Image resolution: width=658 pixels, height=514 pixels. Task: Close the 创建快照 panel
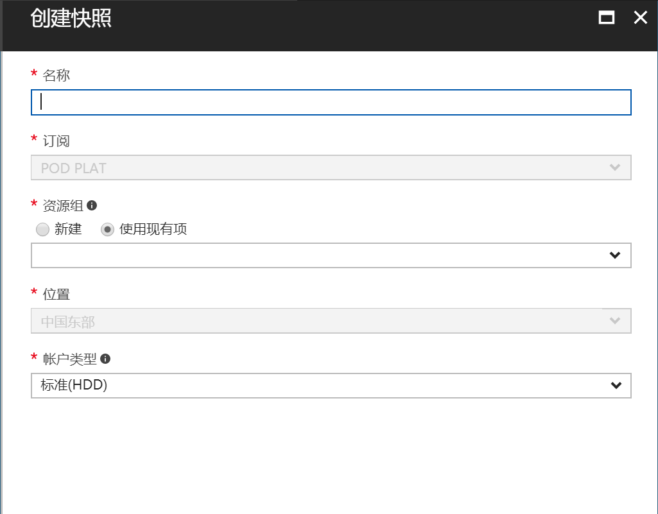640,18
